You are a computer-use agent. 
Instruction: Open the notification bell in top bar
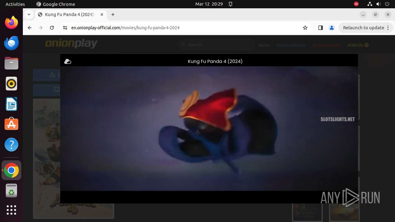(231, 4)
